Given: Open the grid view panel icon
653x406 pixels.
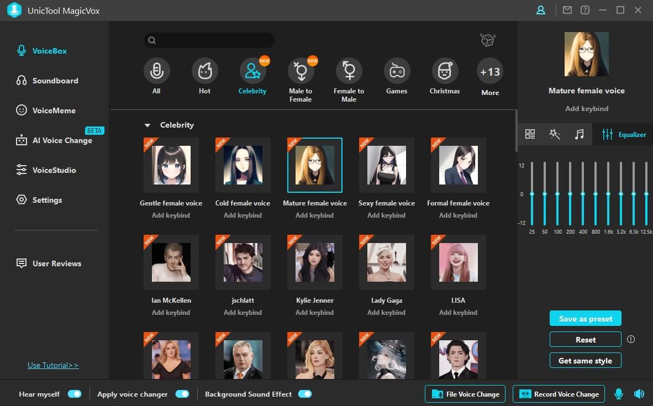Looking at the screenshot, I should (530, 134).
